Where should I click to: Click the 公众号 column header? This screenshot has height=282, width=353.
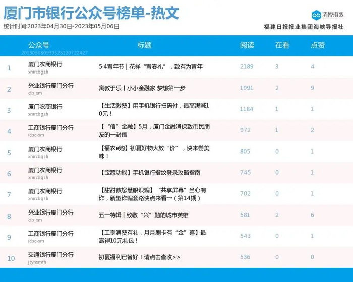coord(39,45)
